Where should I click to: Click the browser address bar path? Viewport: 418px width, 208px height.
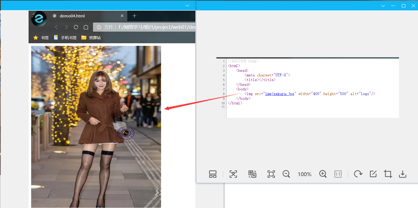pos(157,27)
